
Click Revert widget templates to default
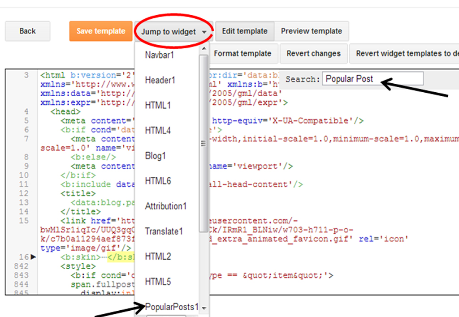pyautogui.click(x=409, y=53)
